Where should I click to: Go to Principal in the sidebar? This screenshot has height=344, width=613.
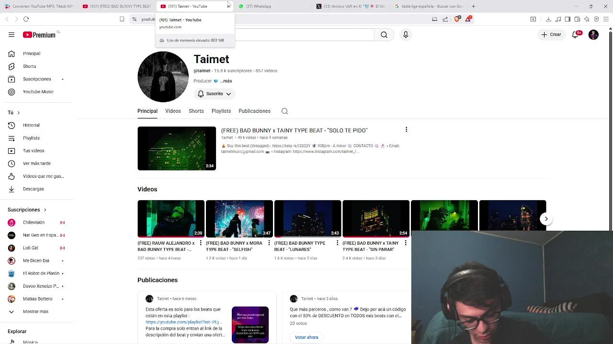pos(32,54)
